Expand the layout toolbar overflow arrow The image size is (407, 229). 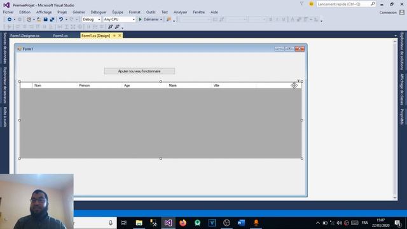122,27
